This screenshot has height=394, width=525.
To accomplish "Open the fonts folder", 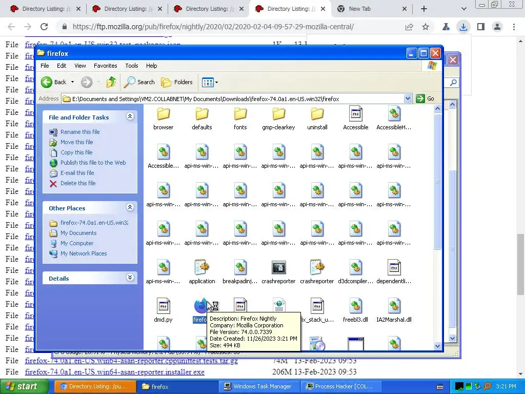I will pyautogui.click(x=240, y=114).
